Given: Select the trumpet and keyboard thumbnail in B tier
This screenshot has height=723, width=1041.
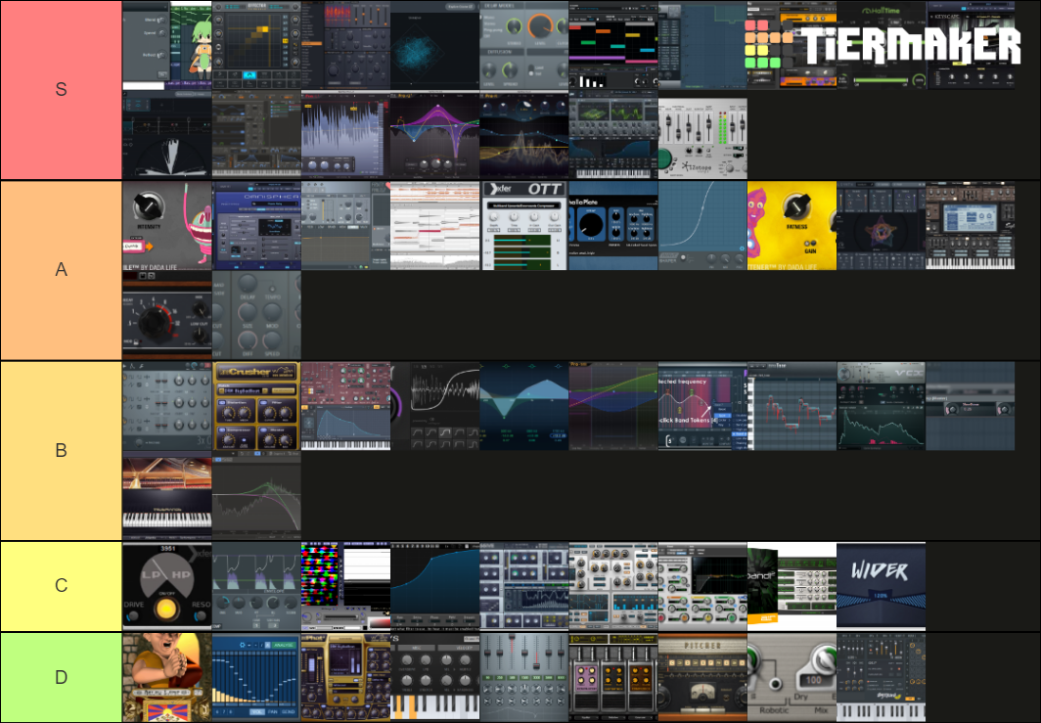Looking at the screenshot, I should (167, 495).
